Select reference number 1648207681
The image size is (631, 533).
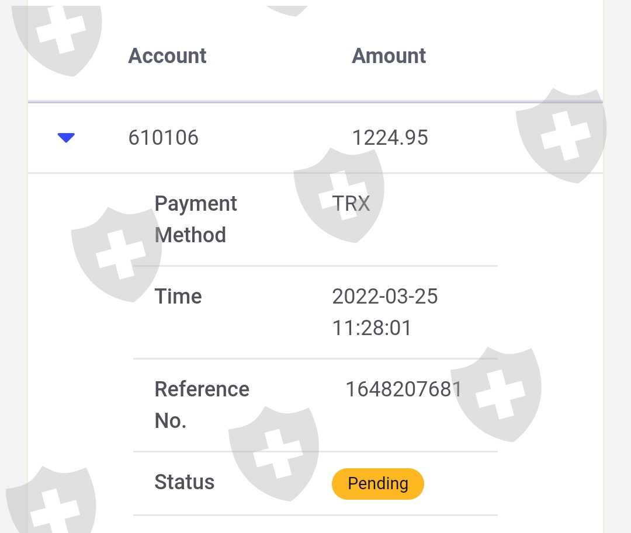tap(403, 389)
